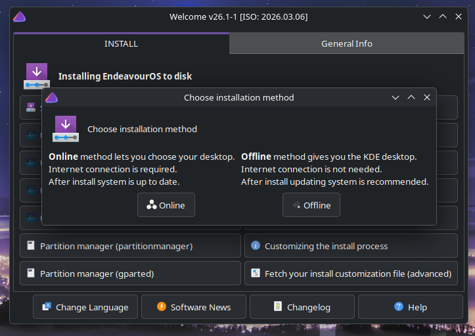Open the Help button
475x336 pixels.
(410, 307)
